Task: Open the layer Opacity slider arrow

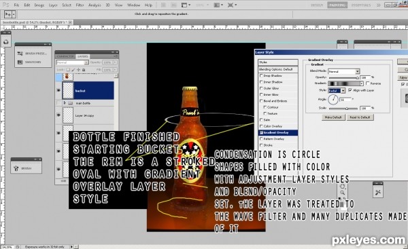Action: coord(115,62)
